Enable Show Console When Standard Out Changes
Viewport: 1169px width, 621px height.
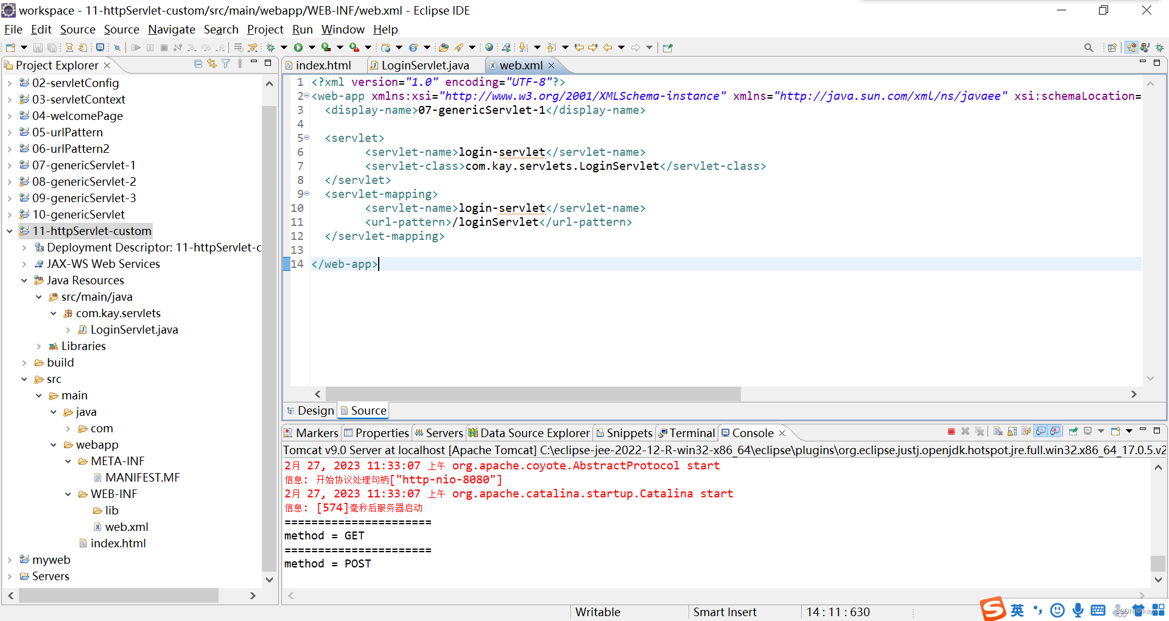(1041, 431)
